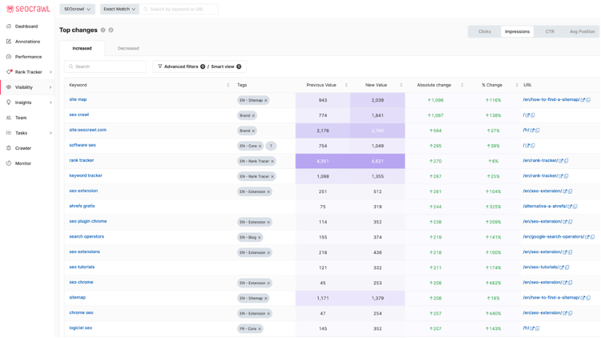Click the 4,351 previous value cell

pos(322,161)
